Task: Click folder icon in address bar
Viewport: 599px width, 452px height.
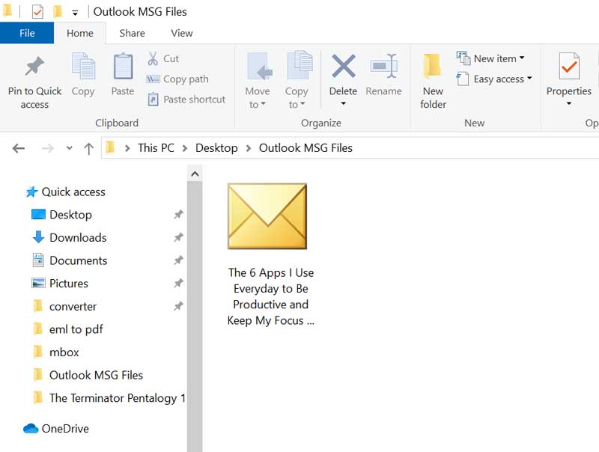Action: click(110, 147)
